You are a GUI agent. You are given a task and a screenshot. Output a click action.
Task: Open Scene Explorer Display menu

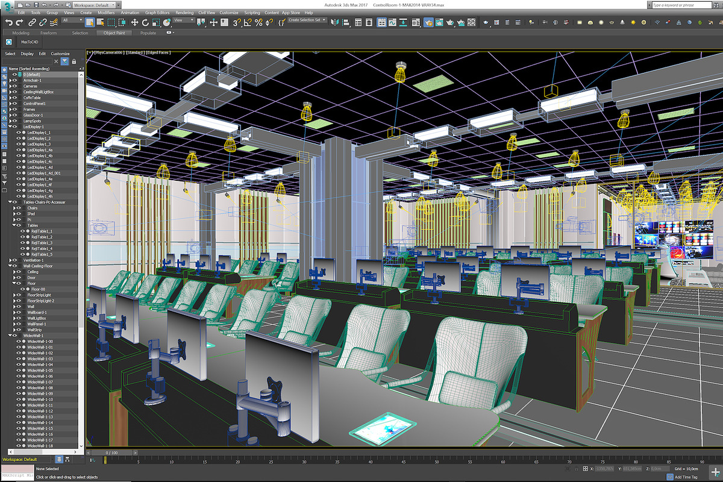(x=27, y=54)
